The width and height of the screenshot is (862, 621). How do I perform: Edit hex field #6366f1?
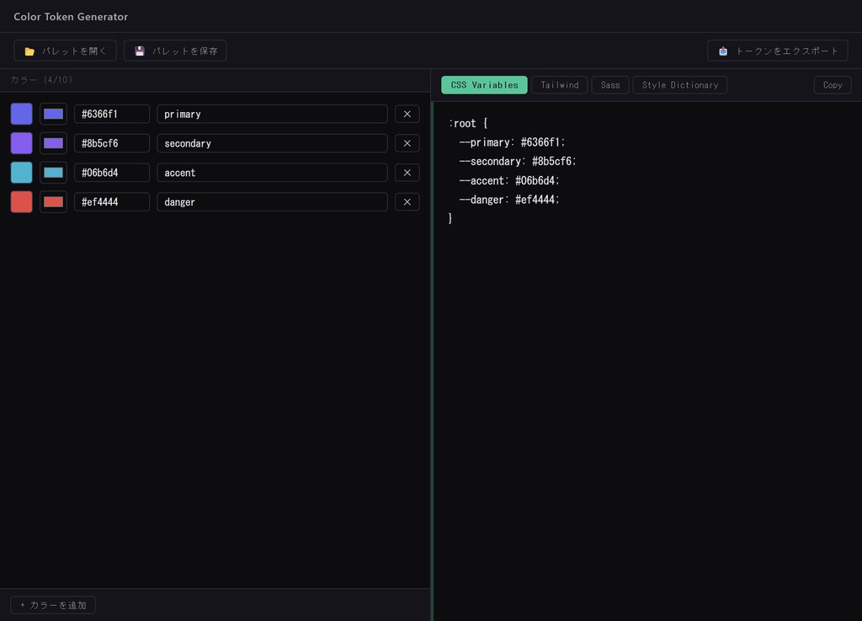click(x=112, y=114)
